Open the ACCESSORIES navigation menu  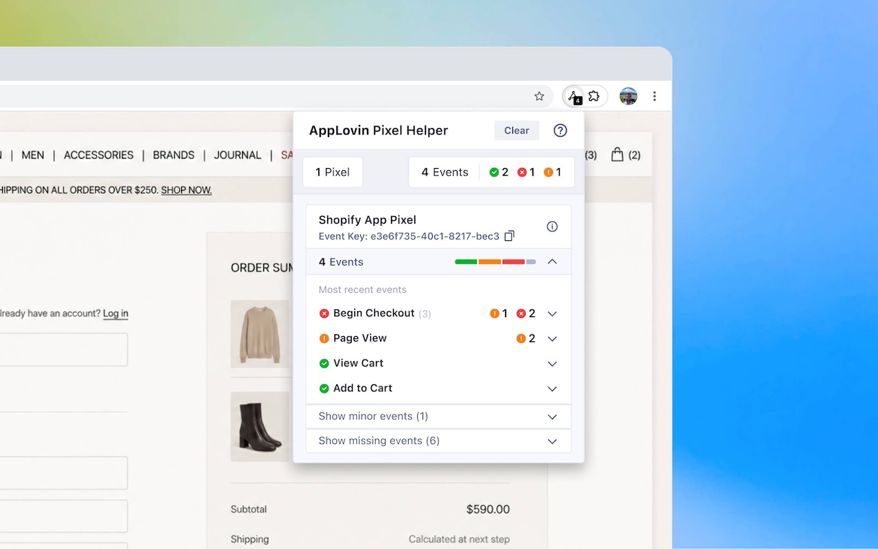(99, 155)
